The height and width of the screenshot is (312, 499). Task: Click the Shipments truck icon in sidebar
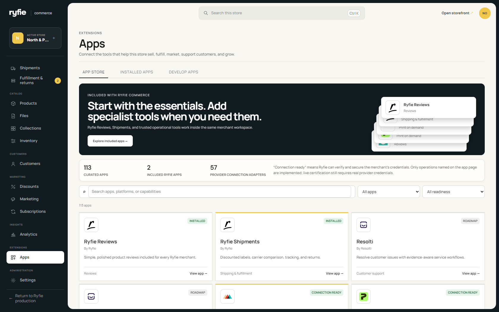tap(13, 68)
